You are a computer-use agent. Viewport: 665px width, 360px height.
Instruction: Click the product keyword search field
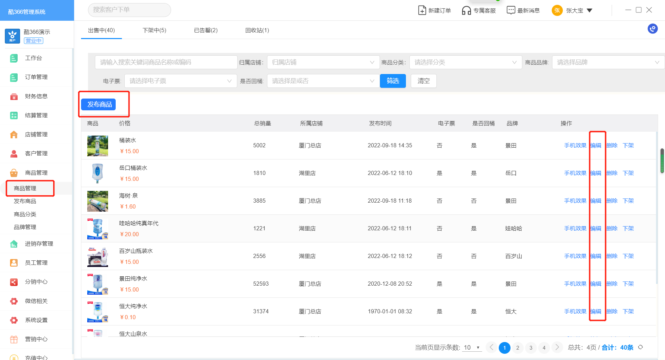(x=166, y=62)
